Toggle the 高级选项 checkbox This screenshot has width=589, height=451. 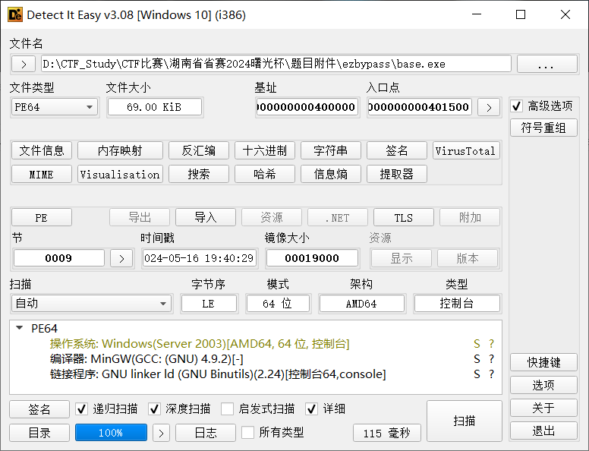click(x=517, y=106)
